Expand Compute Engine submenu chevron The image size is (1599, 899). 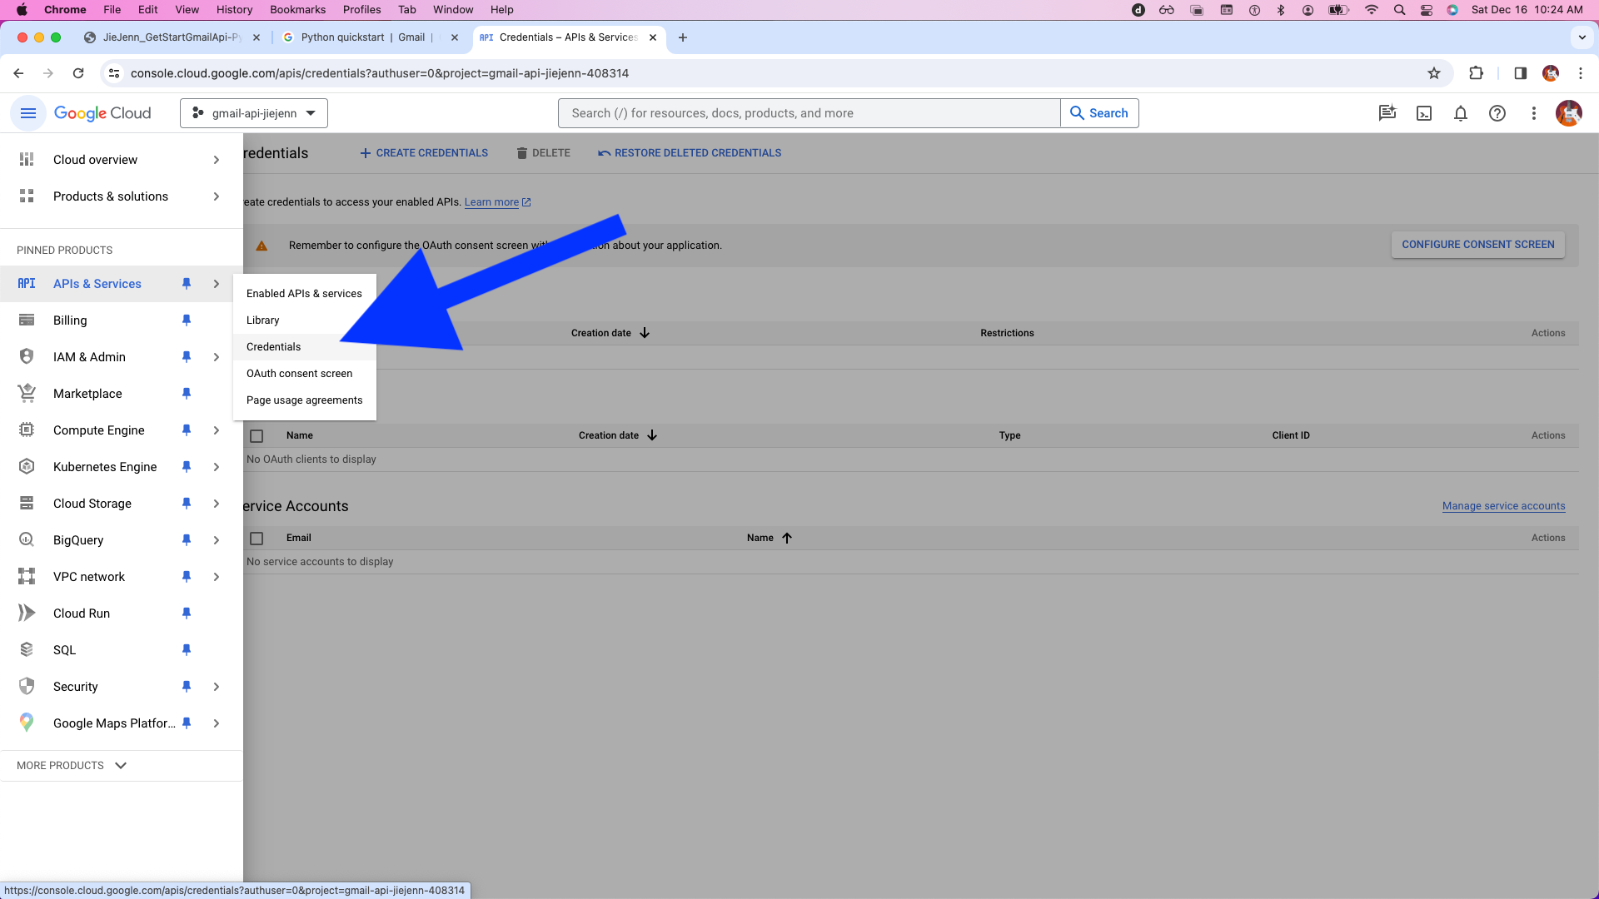217,430
